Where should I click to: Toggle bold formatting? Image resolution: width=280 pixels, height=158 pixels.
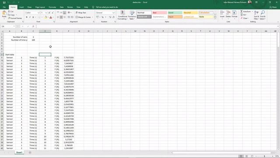pyautogui.click(x=27, y=17)
